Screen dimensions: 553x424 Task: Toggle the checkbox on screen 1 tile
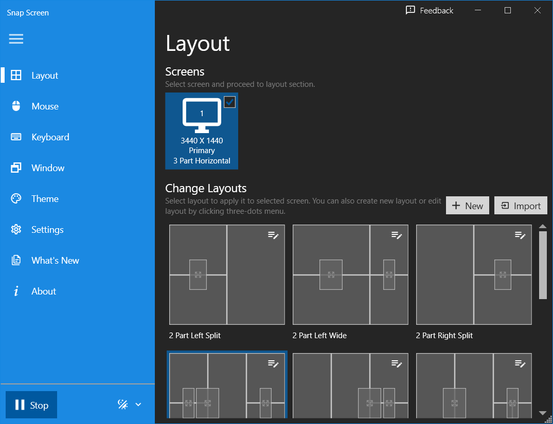[229, 102]
